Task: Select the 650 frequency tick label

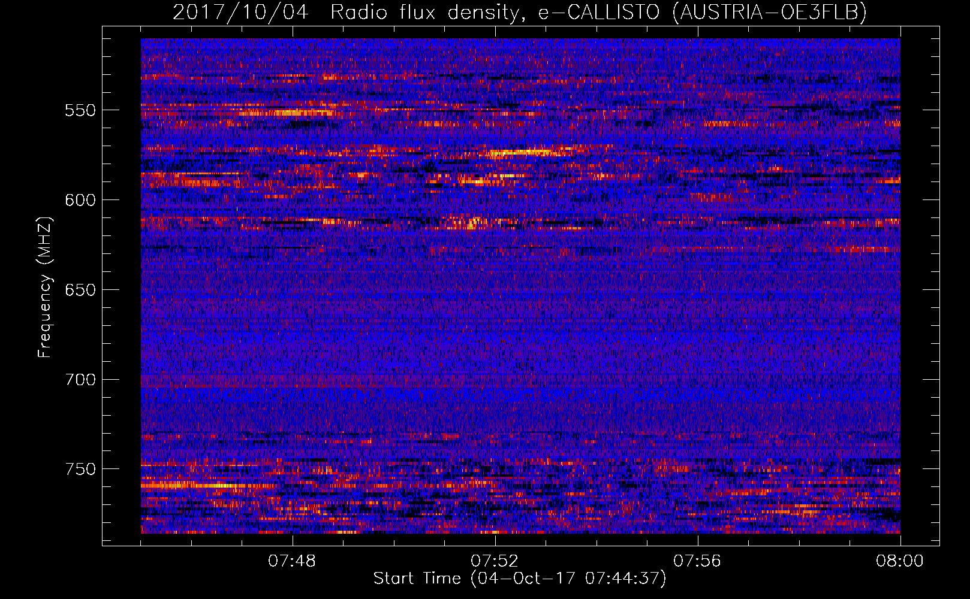Action: coord(80,290)
